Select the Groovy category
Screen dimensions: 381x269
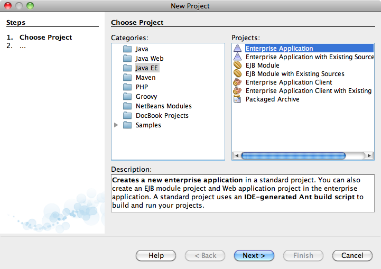point(146,97)
